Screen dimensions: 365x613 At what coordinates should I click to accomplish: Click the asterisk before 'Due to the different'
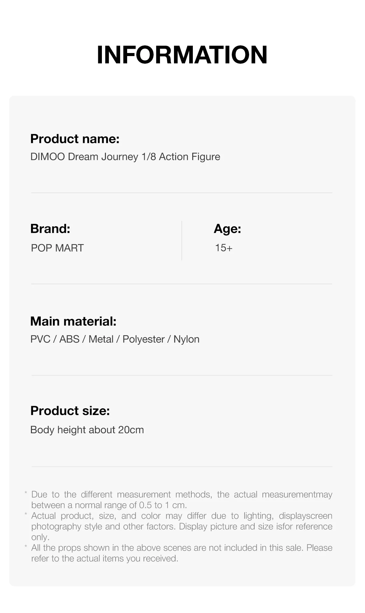[26, 493]
